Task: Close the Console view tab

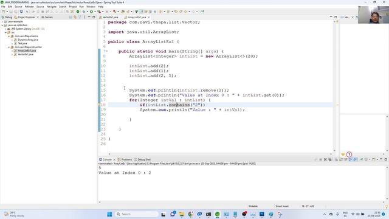Action: (114, 159)
